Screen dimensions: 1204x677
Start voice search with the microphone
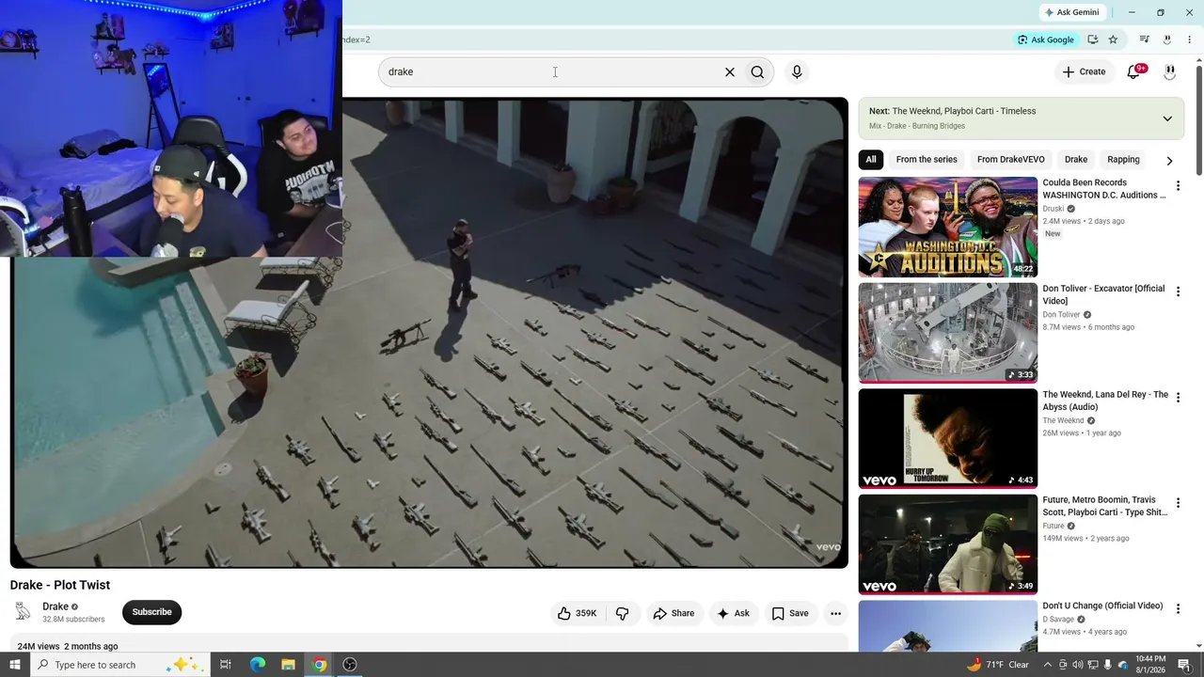coord(797,71)
